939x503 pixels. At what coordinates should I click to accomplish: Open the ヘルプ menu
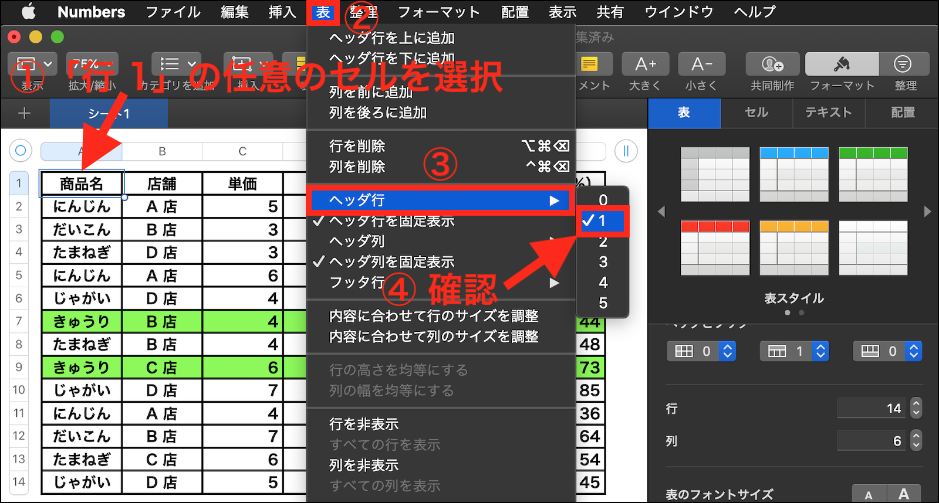pos(755,12)
